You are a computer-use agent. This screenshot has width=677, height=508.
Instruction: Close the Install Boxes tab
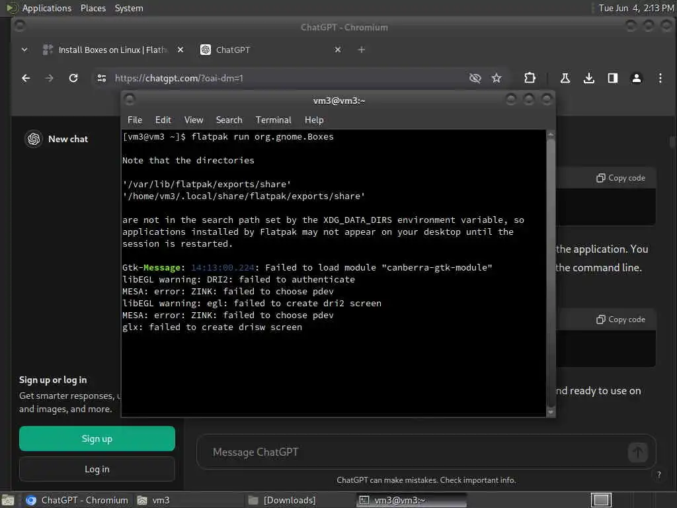pos(180,50)
